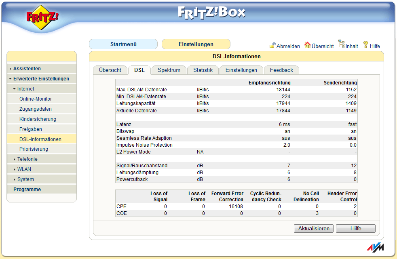The height and width of the screenshot is (259, 397).
Task: Click the AVM logo
Action: (x=375, y=248)
